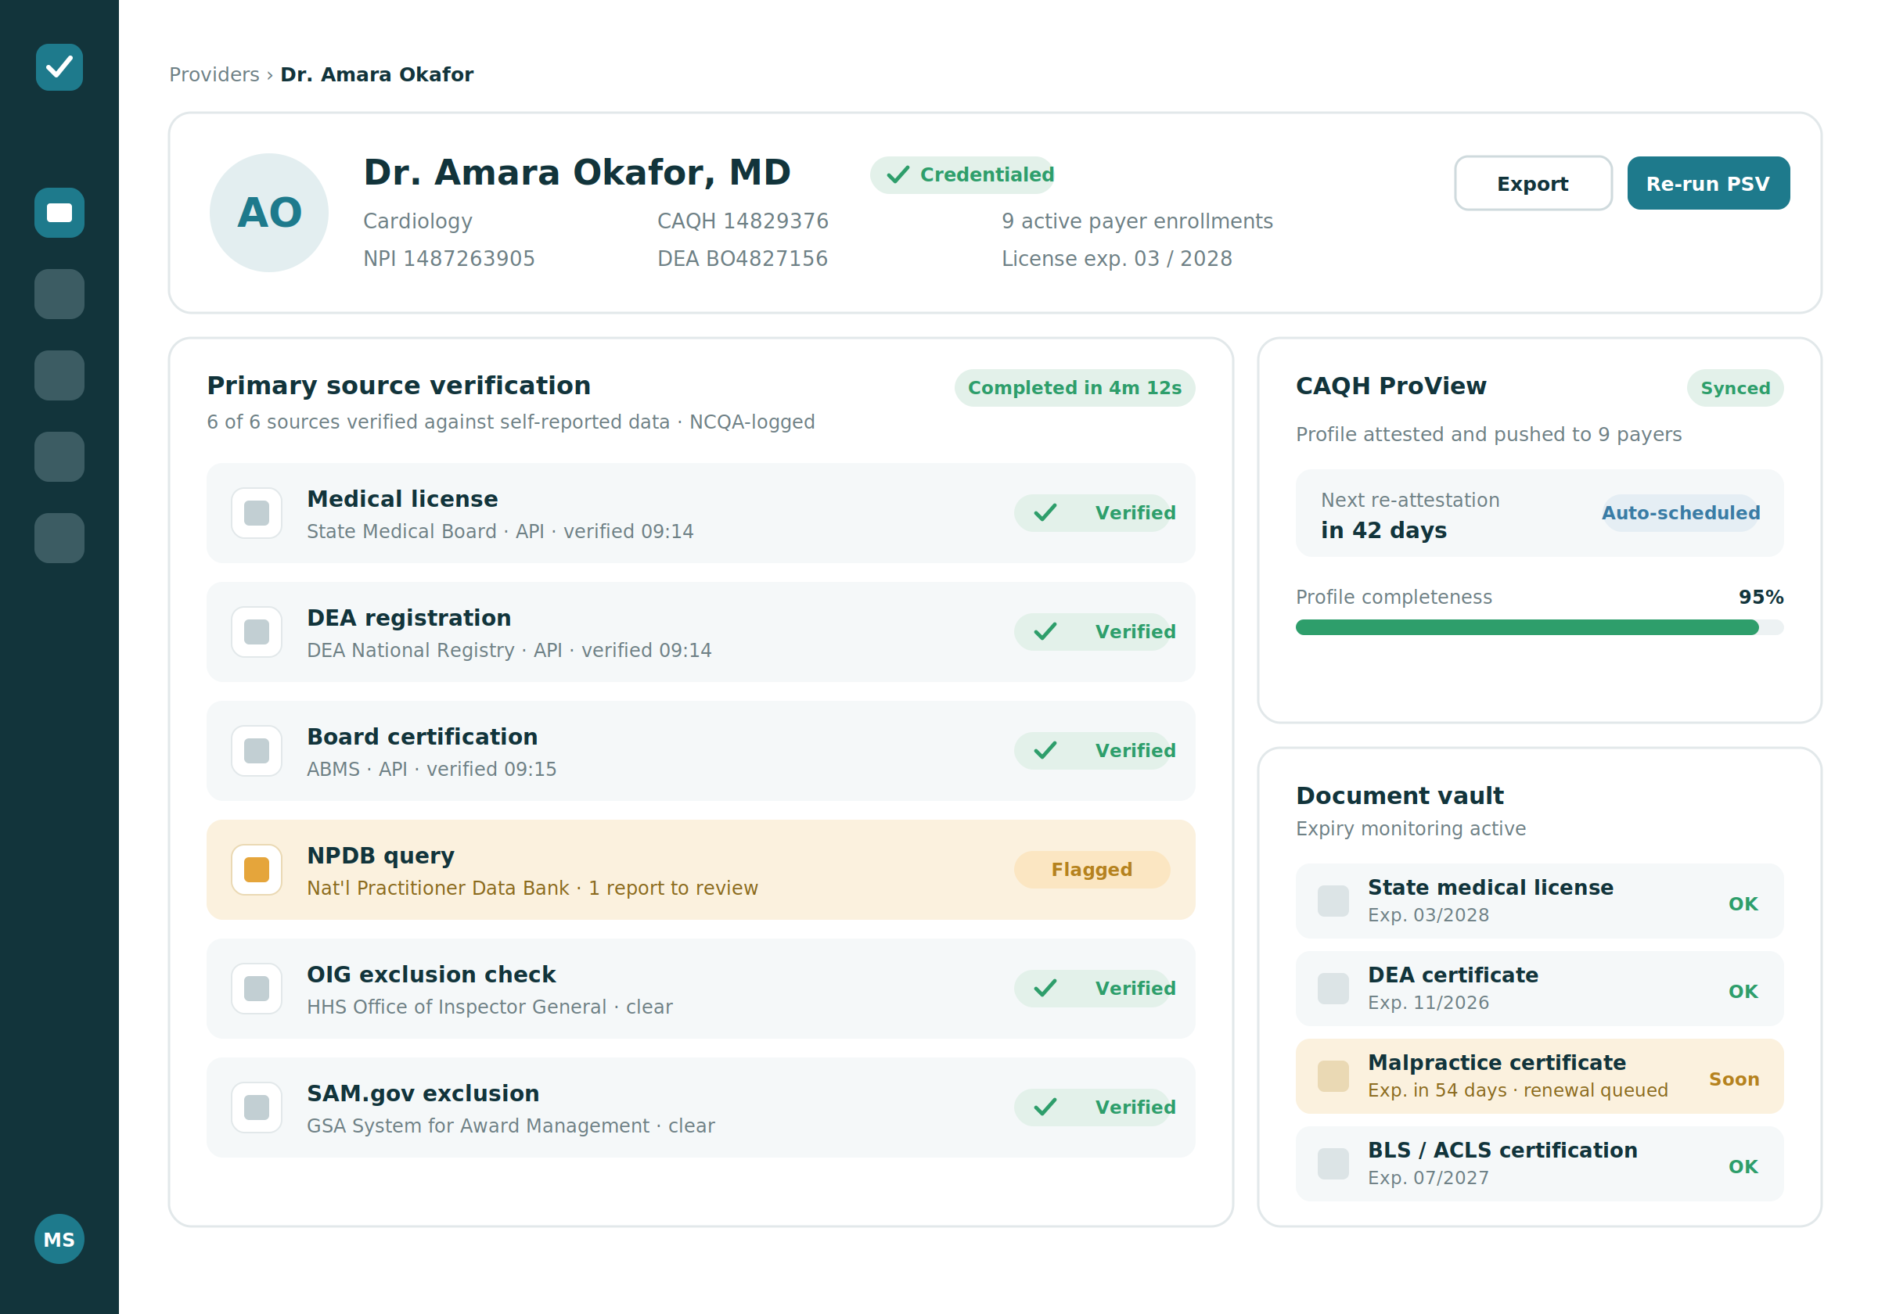
Task: Click Verified badge for Medical license
Action: point(1093,512)
